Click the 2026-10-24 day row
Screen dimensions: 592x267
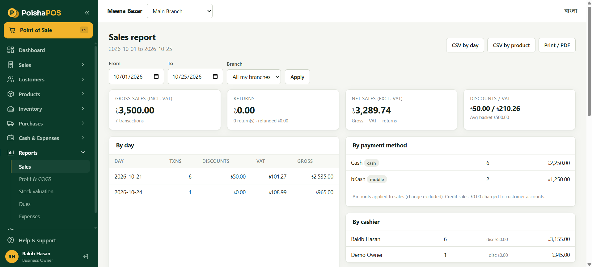[x=224, y=192]
